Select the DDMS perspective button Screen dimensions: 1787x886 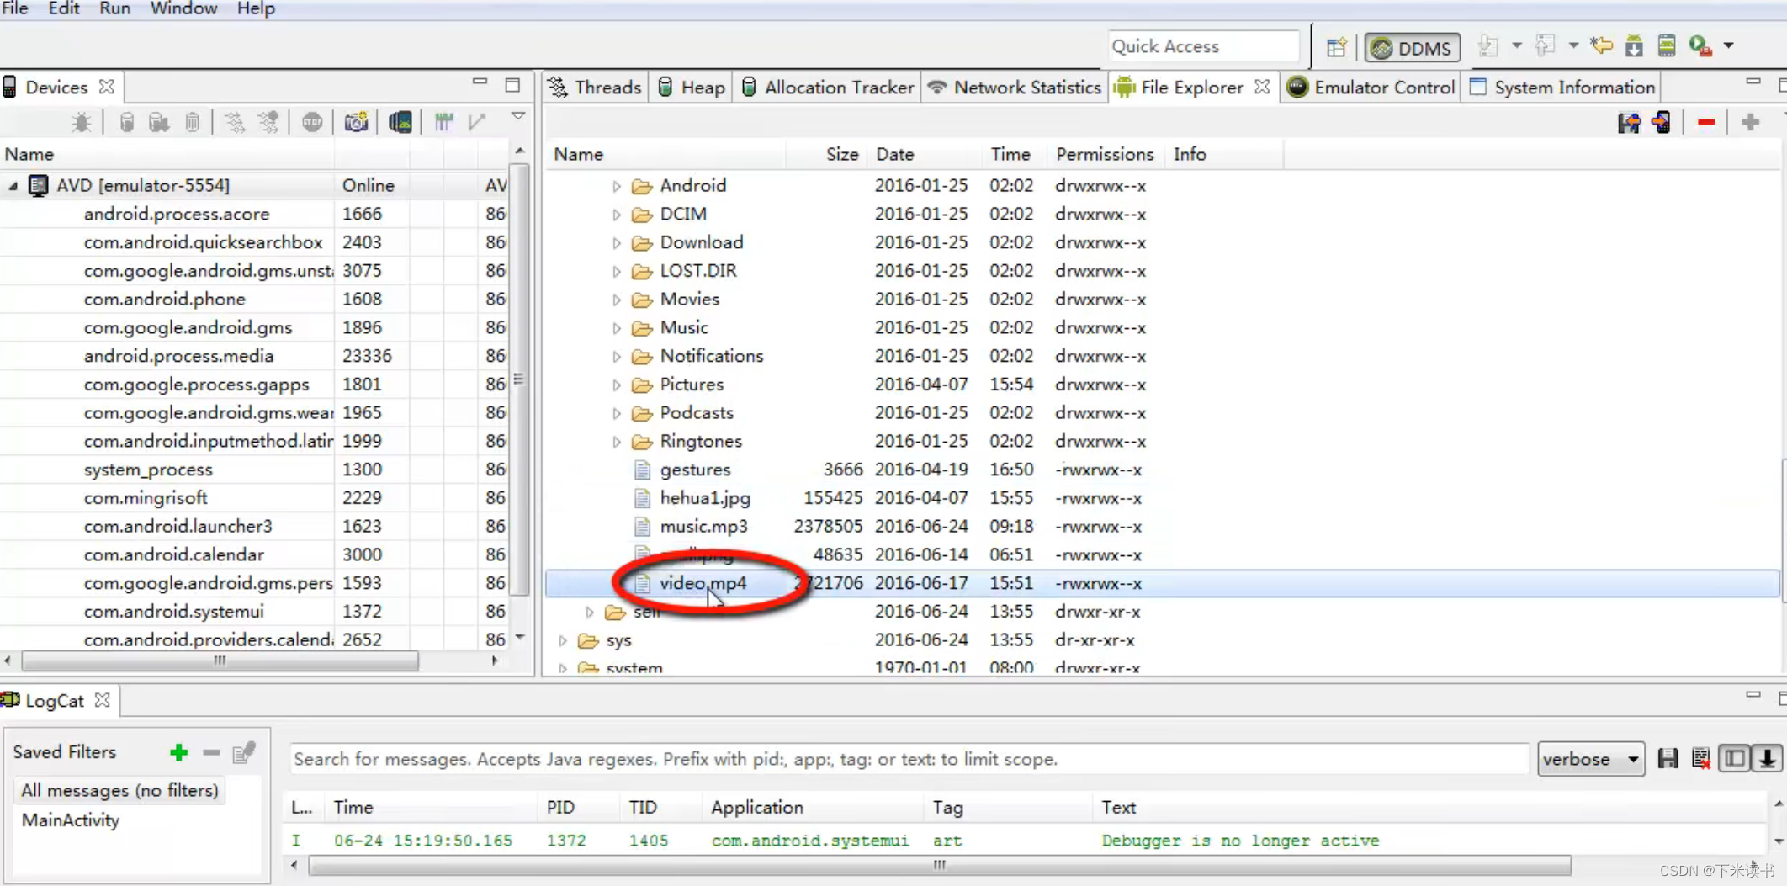[1412, 47]
